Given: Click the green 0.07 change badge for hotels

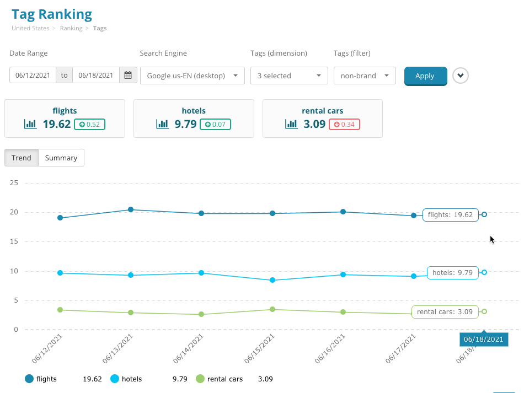Looking at the screenshot, I should pos(215,125).
